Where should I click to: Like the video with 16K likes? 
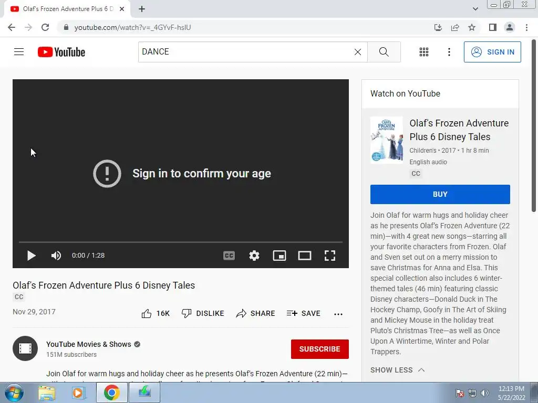click(x=156, y=313)
